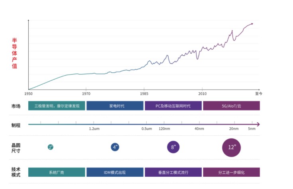Click the 系统厂商 technology mode block
The width and height of the screenshot is (293, 189).
click(57, 172)
